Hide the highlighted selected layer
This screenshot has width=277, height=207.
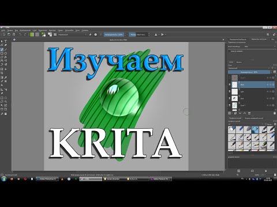pos(230,85)
